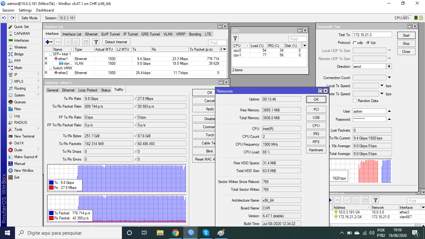Click the Redo arrow in the WinBox toolbar

click(x=12, y=18)
